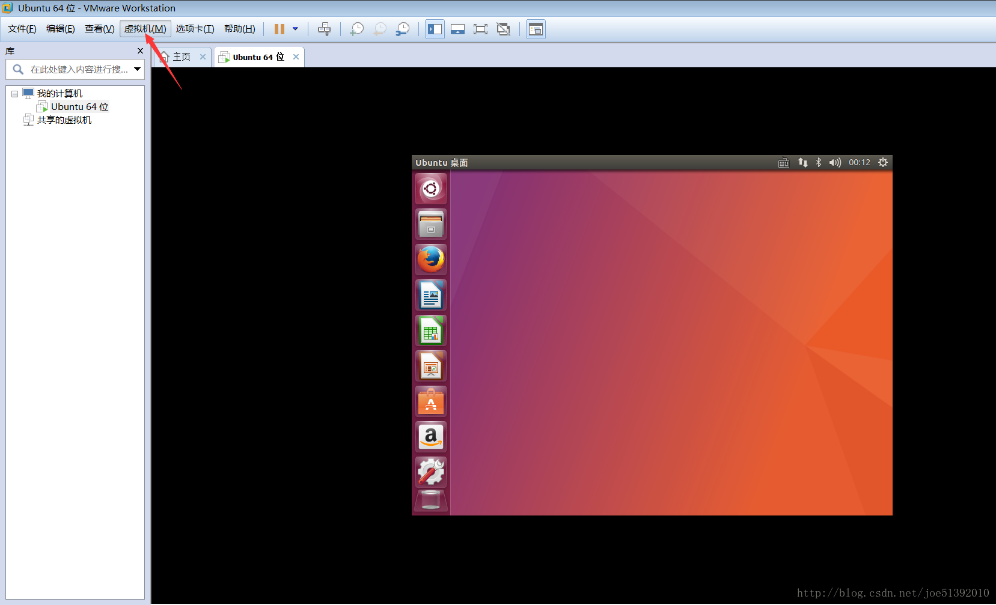The height and width of the screenshot is (605, 996).
Task: Open the power options dropdown arrow
Action: click(295, 29)
